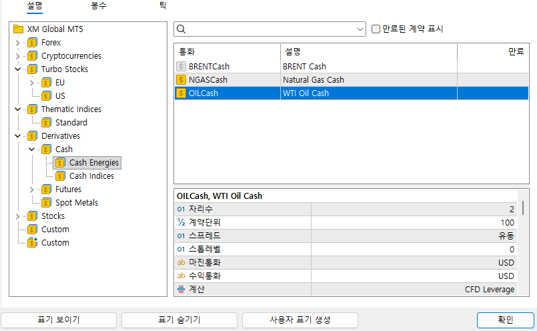Expand the Forex tree node

click(18, 43)
